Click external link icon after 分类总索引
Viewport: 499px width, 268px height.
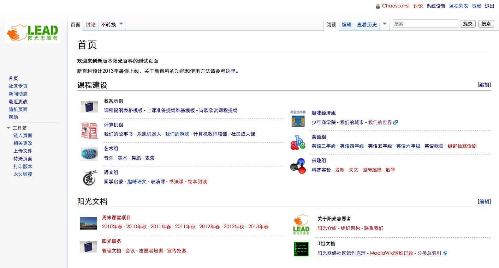tap(445, 253)
